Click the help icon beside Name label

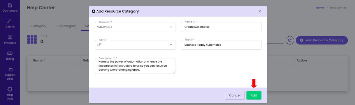point(194,22)
